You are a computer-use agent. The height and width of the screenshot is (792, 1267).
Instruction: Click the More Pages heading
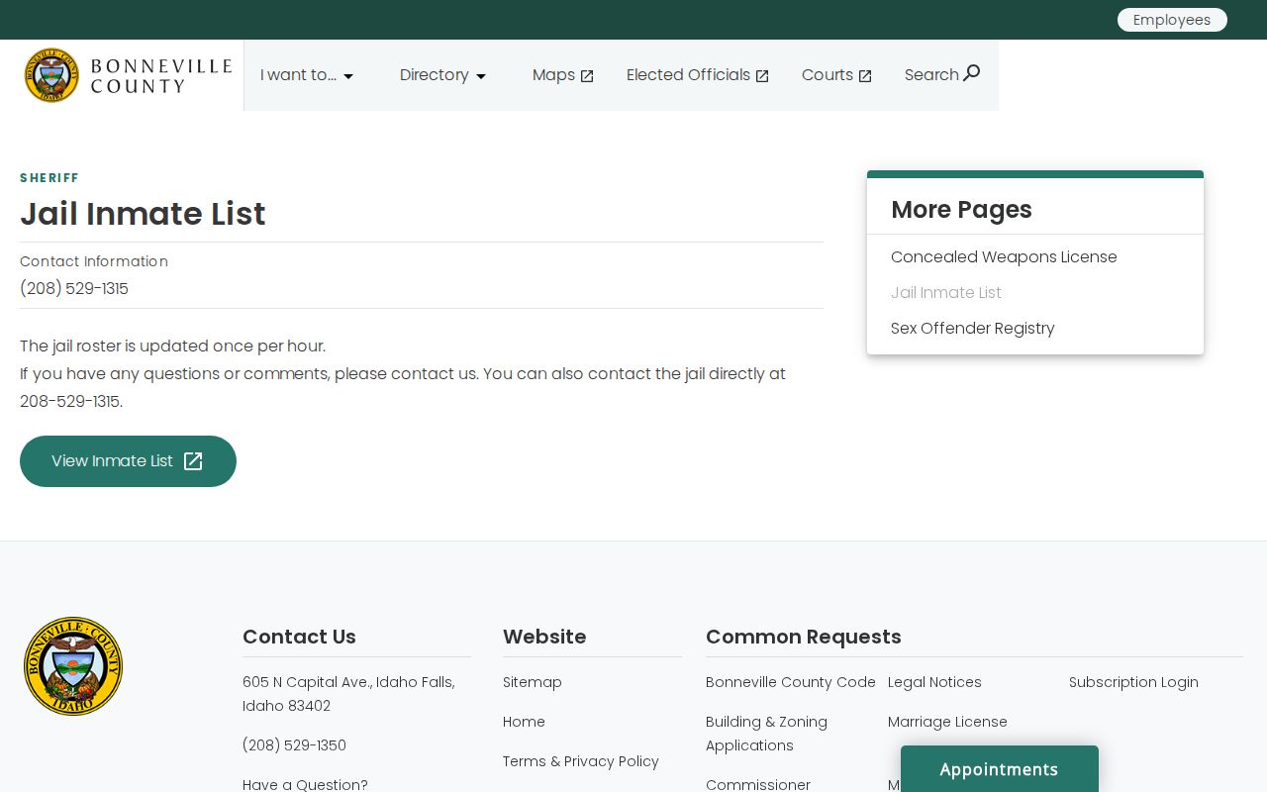(x=961, y=210)
